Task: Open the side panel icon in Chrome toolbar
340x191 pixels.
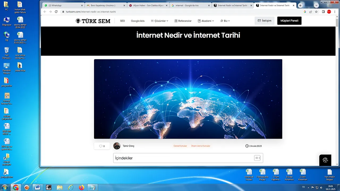Action: pos(323,12)
